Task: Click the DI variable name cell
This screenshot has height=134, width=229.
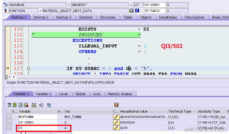Action: [x=38, y=128]
